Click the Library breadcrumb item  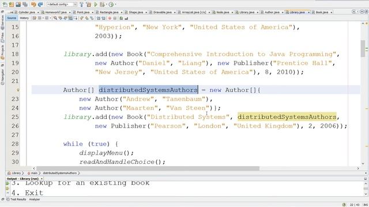[x=14, y=173]
